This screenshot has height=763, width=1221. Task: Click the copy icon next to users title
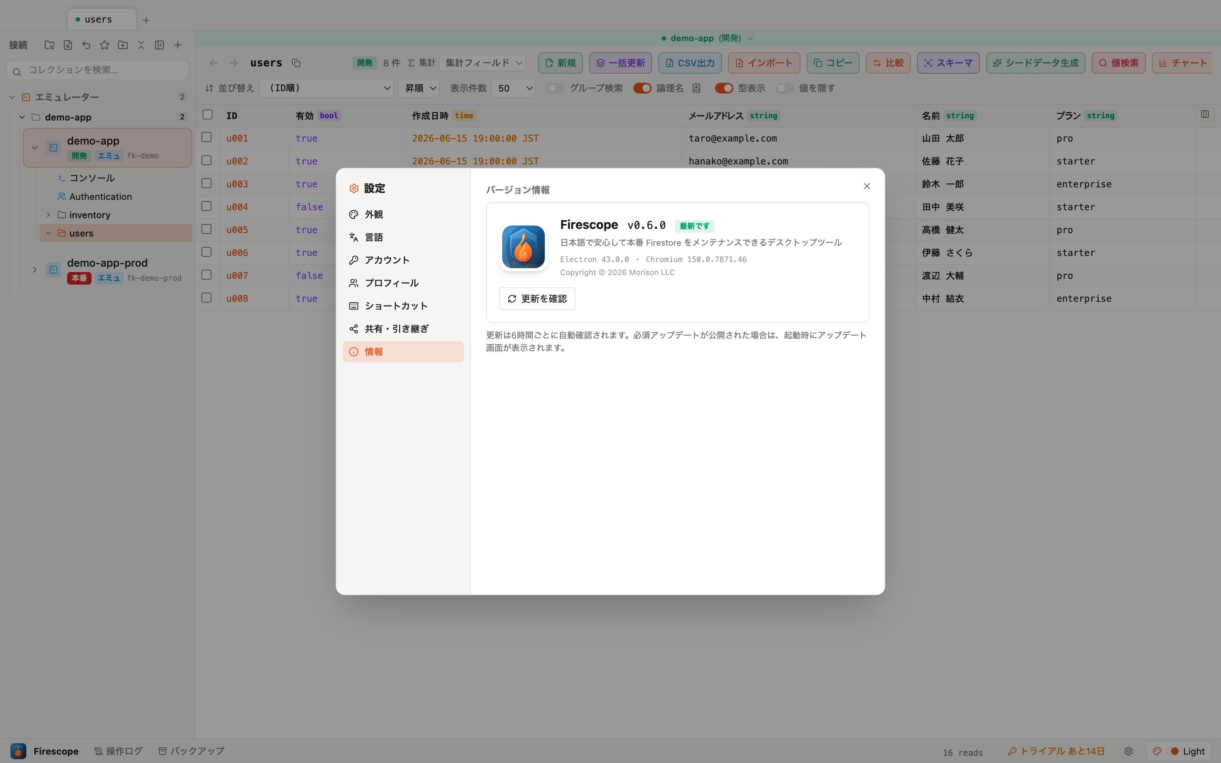(296, 63)
